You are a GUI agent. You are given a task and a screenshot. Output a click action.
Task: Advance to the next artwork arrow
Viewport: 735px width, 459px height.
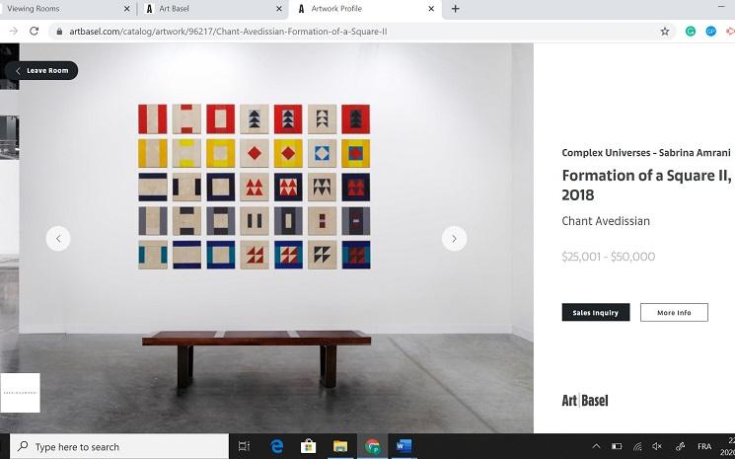coord(454,239)
